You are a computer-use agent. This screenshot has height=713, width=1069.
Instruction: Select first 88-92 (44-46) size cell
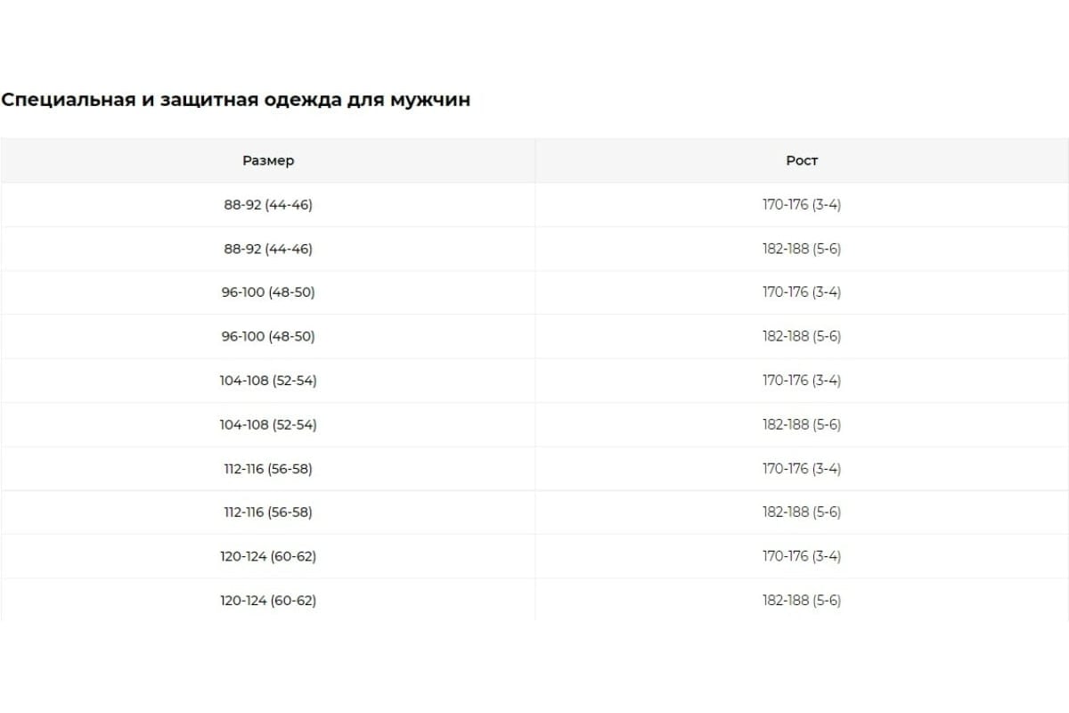click(x=268, y=204)
